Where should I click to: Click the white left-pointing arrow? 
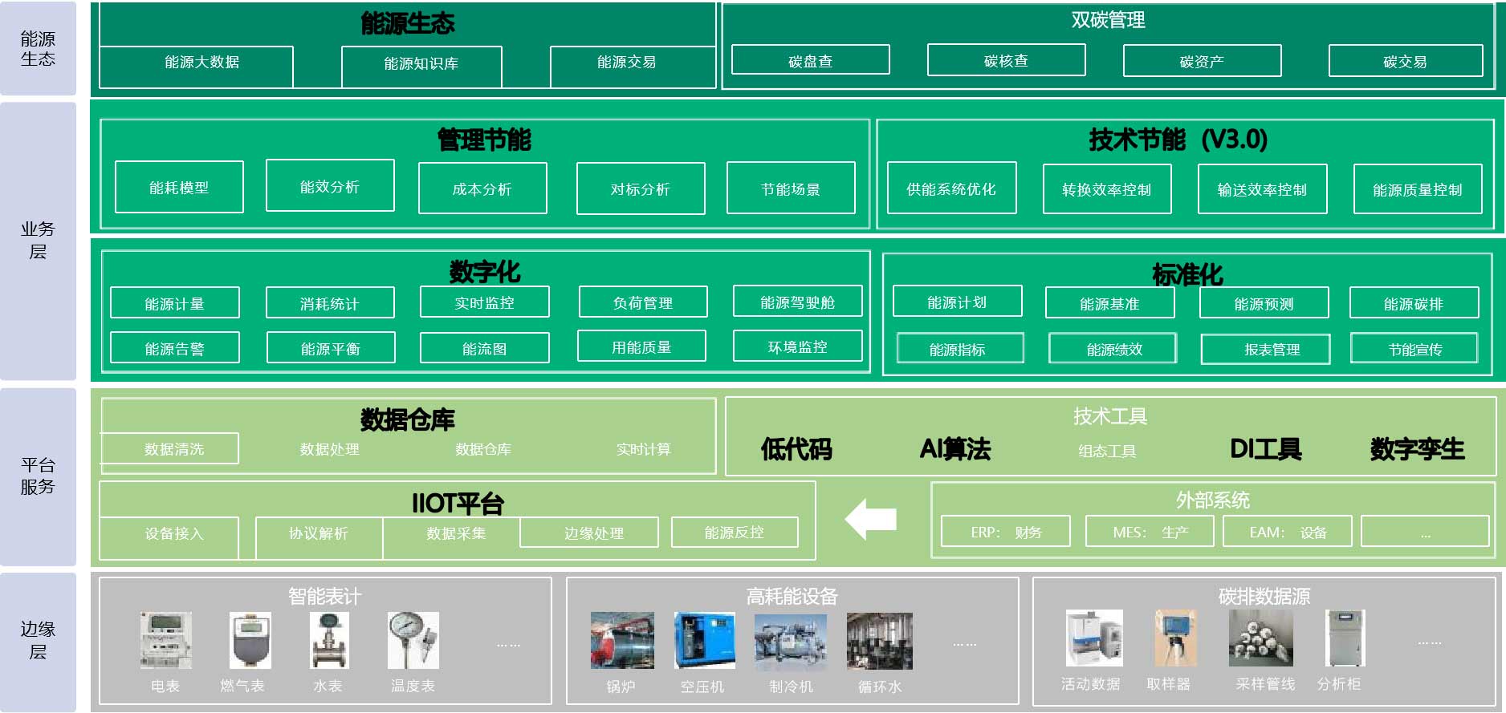click(x=871, y=519)
